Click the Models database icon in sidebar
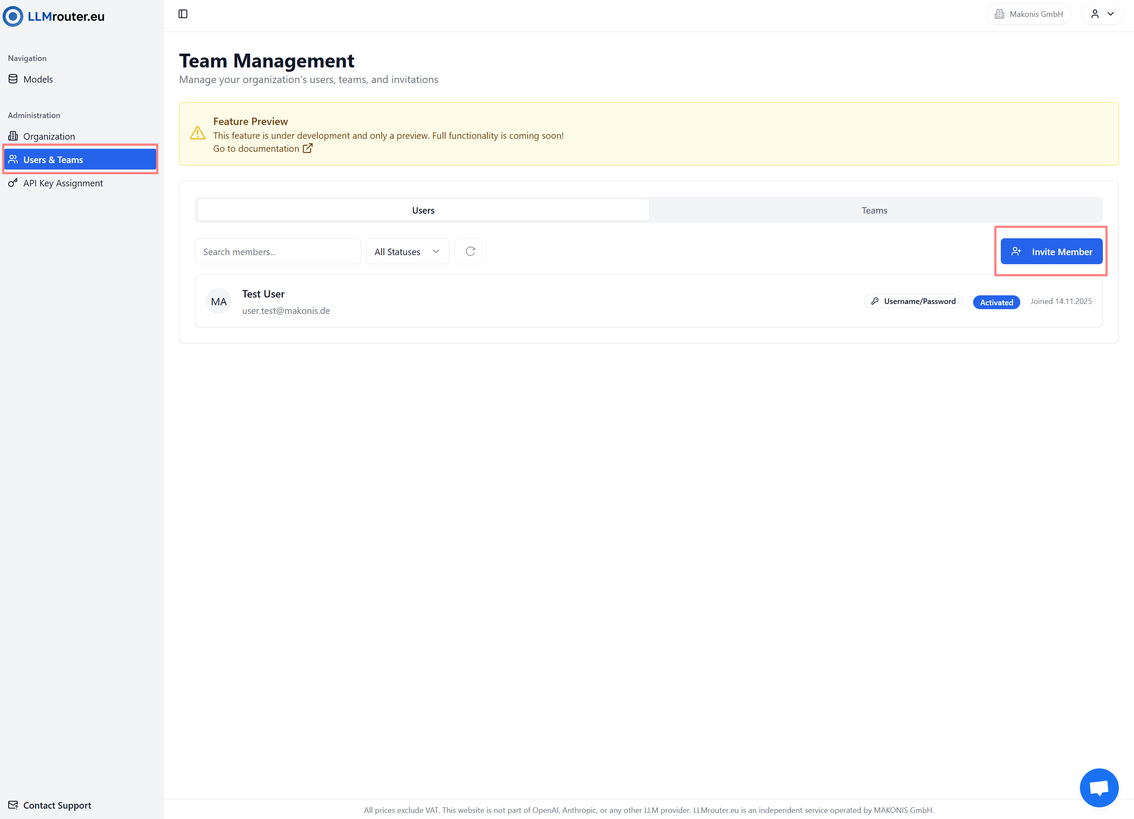The height and width of the screenshot is (819, 1134). pos(13,79)
